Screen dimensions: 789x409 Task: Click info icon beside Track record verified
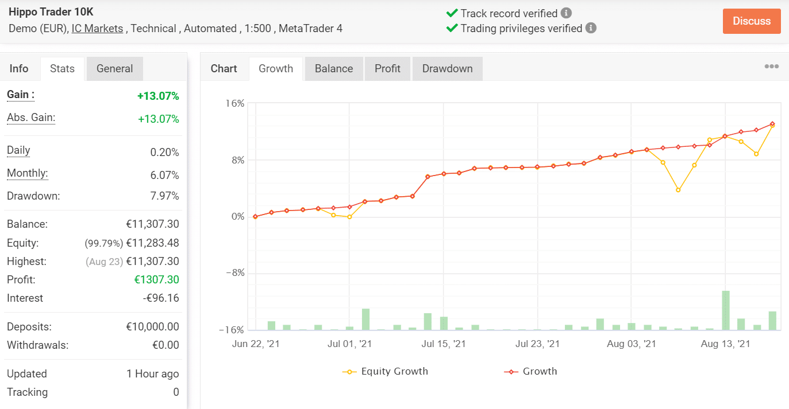pos(566,13)
